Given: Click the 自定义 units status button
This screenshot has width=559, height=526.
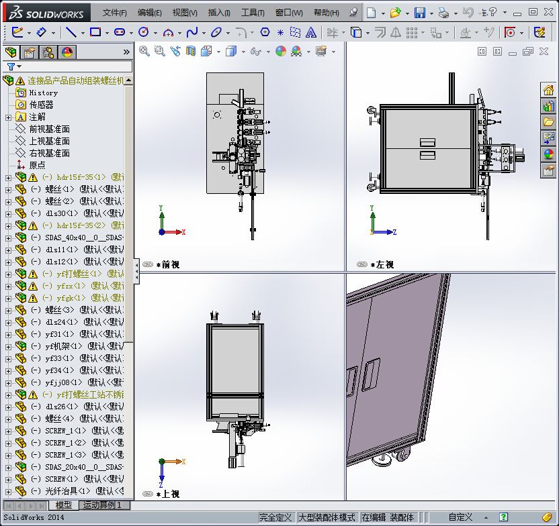Looking at the screenshot, I should (460, 517).
